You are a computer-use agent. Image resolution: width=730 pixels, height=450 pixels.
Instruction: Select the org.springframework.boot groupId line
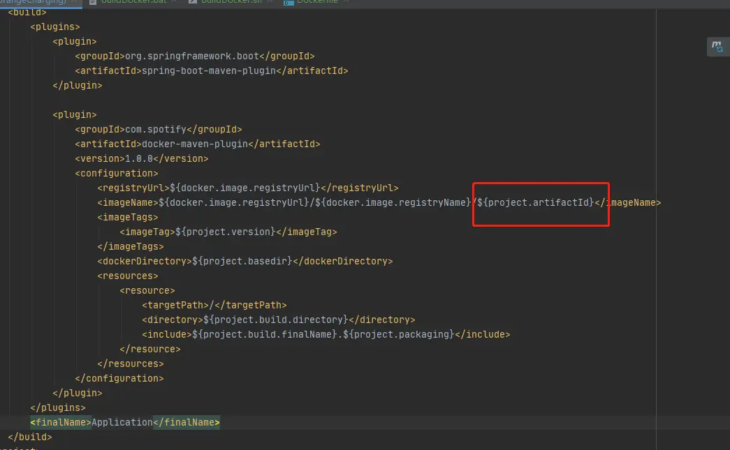195,57
